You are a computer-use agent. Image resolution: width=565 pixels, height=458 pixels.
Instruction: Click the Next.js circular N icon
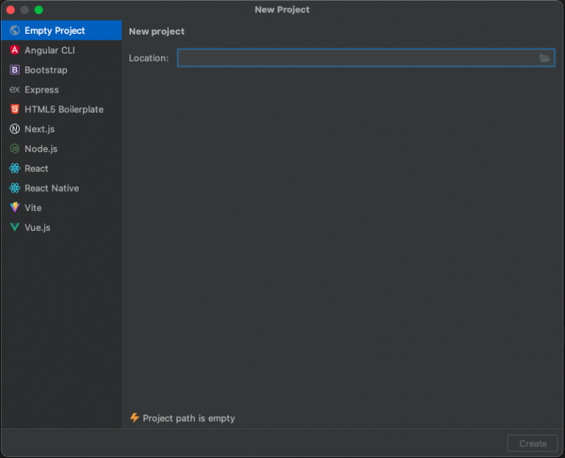coord(15,129)
